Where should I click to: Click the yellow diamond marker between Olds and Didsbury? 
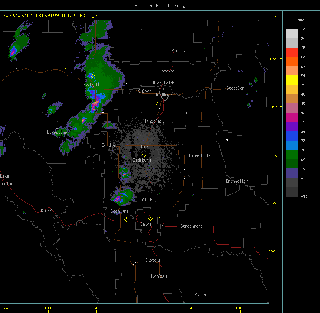(144, 155)
